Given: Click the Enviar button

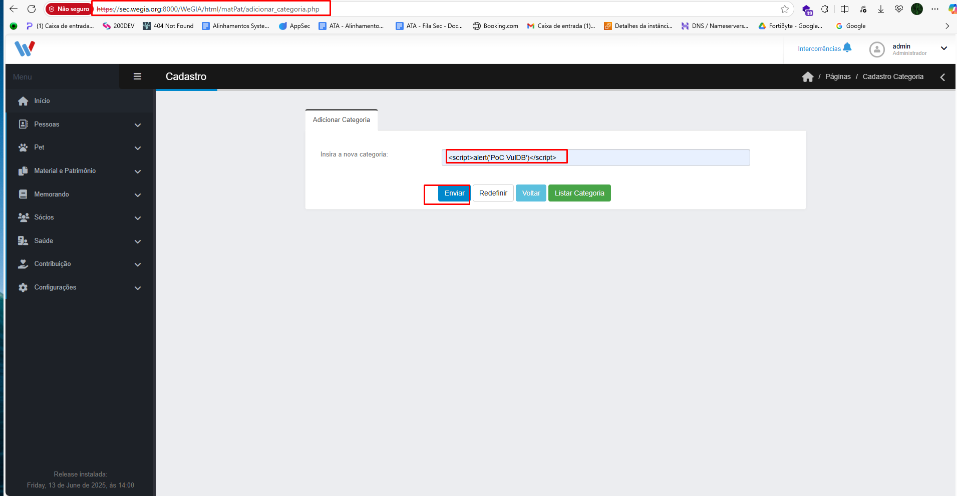Looking at the screenshot, I should (454, 193).
